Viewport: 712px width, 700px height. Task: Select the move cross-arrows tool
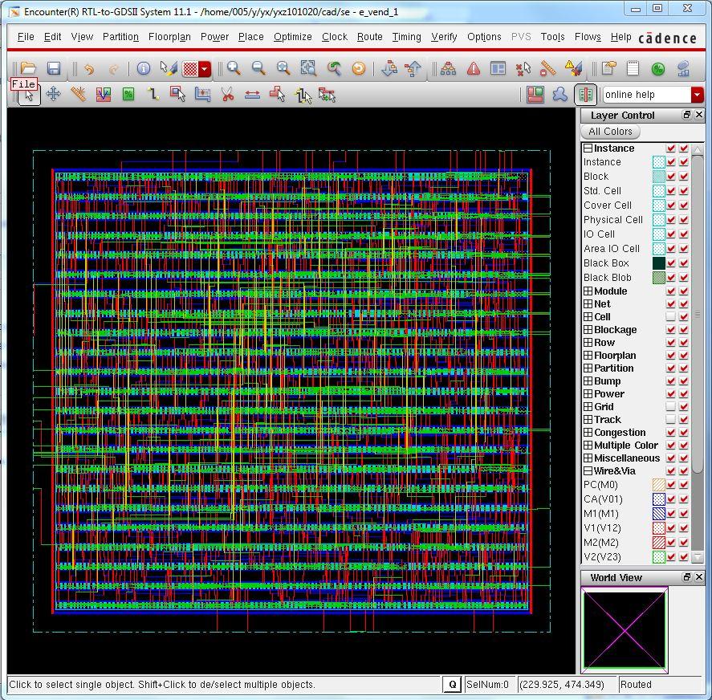(x=53, y=95)
